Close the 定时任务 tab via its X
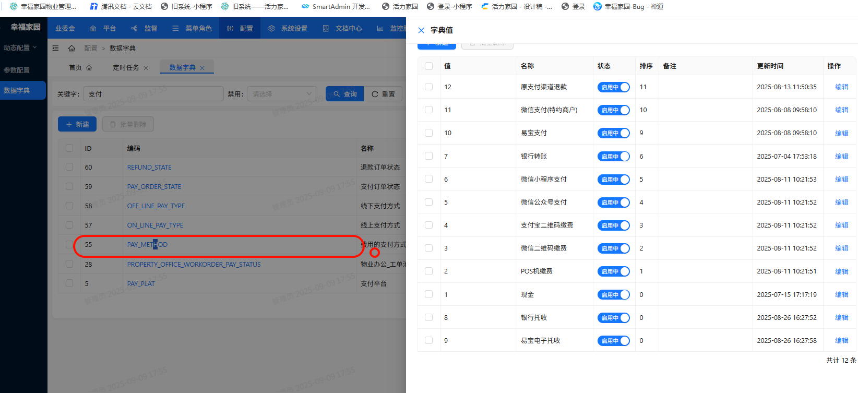Viewport: 858px width, 393px height. (x=146, y=68)
